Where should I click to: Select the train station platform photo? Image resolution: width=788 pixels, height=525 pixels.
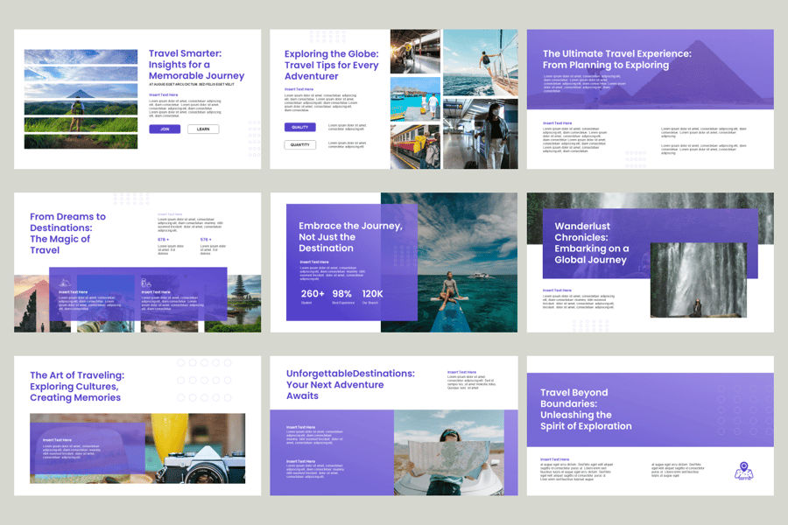[x=415, y=51]
